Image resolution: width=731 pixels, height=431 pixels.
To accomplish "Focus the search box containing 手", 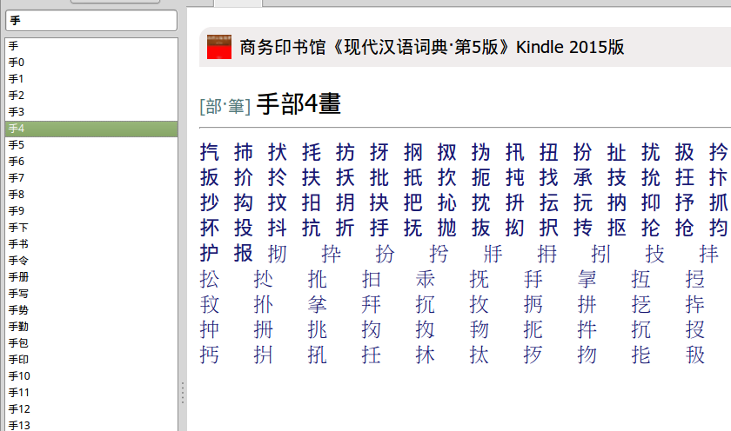I will point(91,21).
